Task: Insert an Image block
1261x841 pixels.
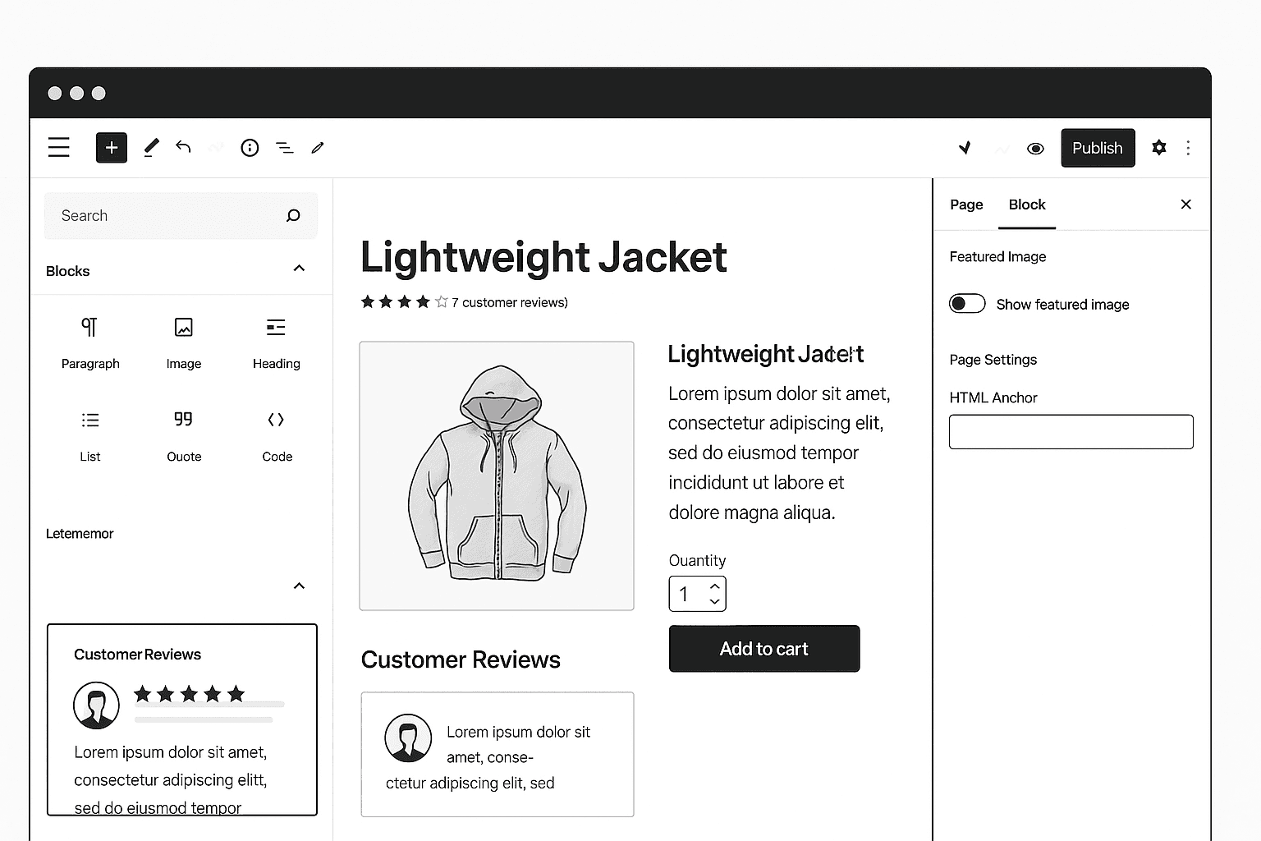Action: (x=184, y=342)
